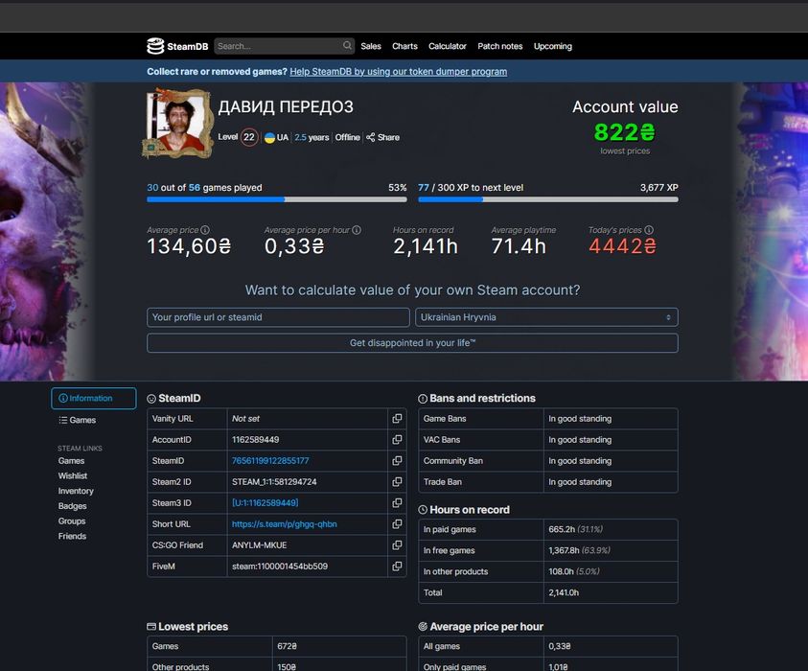This screenshot has width=808, height=671.
Task: Click the 665.2h paid games value
Action: coord(562,529)
